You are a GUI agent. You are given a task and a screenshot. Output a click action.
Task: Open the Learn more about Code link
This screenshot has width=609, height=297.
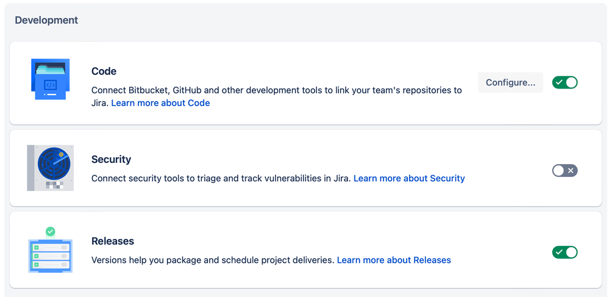coord(160,103)
